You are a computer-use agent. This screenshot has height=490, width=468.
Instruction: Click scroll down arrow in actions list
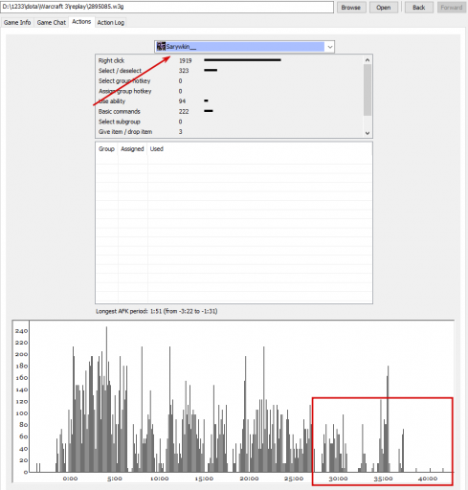[x=368, y=133]
